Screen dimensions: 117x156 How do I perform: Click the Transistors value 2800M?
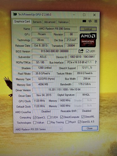pyautogui.click(x=71, y=46)
